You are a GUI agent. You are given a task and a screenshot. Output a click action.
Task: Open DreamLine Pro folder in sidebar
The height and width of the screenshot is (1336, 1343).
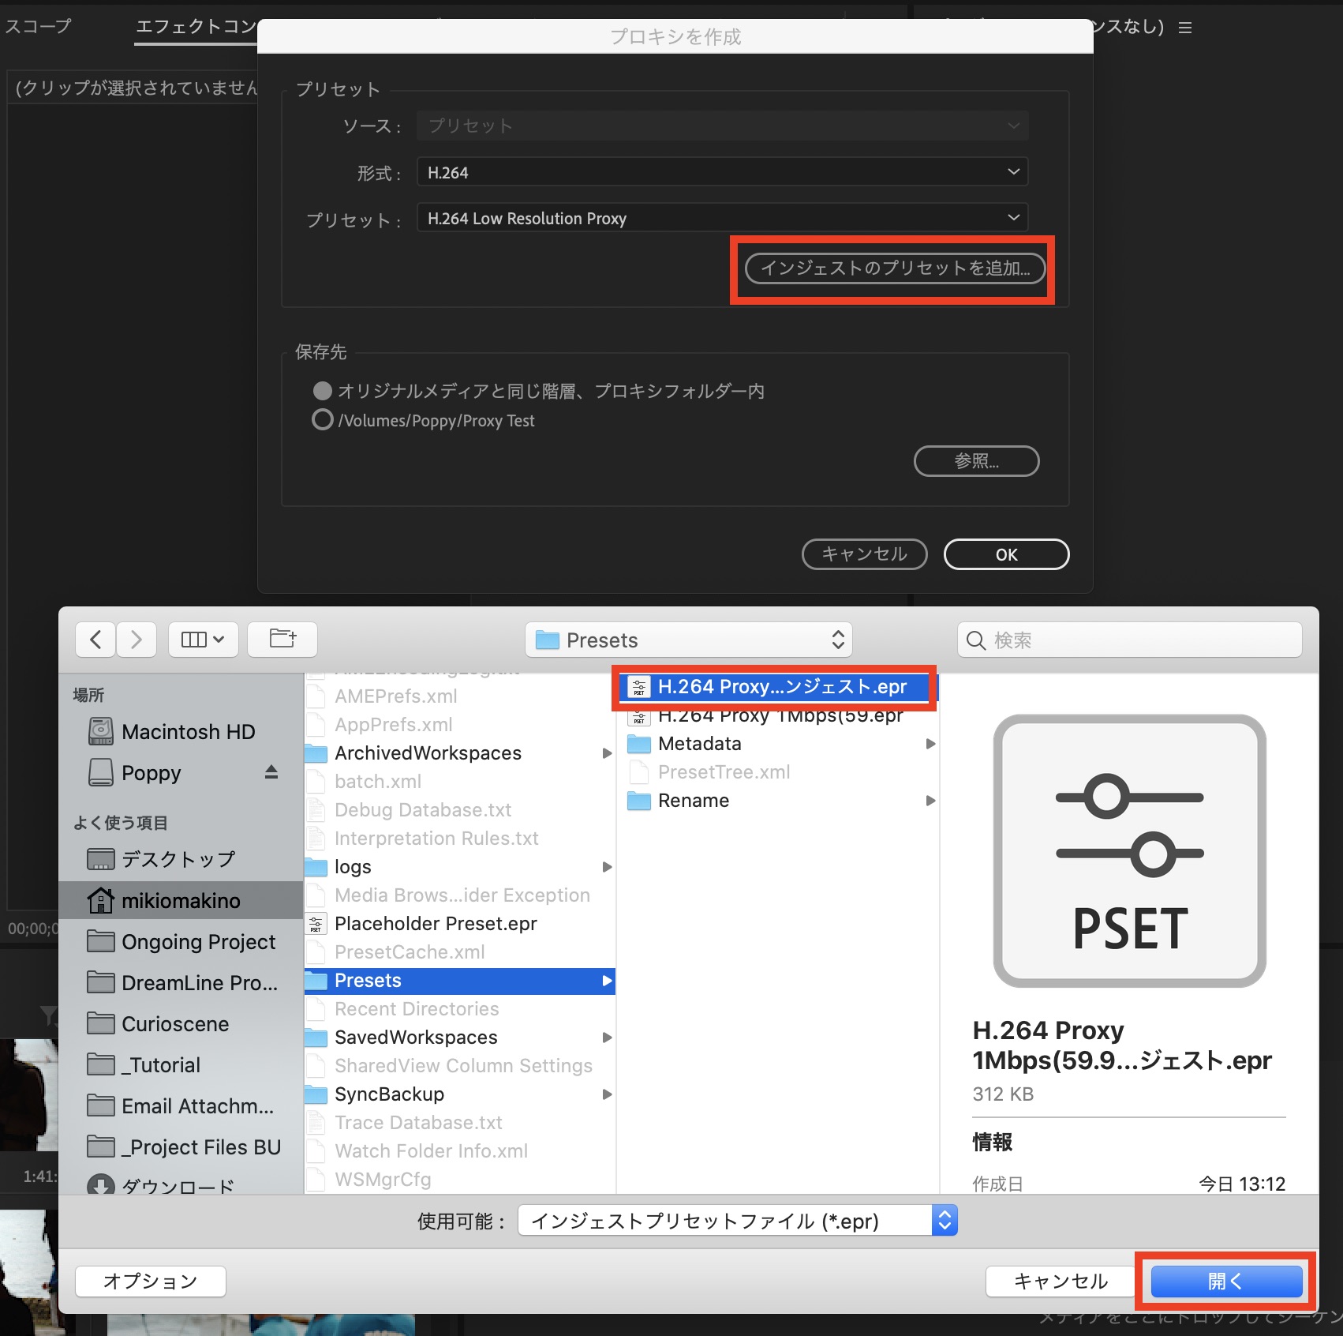click(x=182, y=983)
